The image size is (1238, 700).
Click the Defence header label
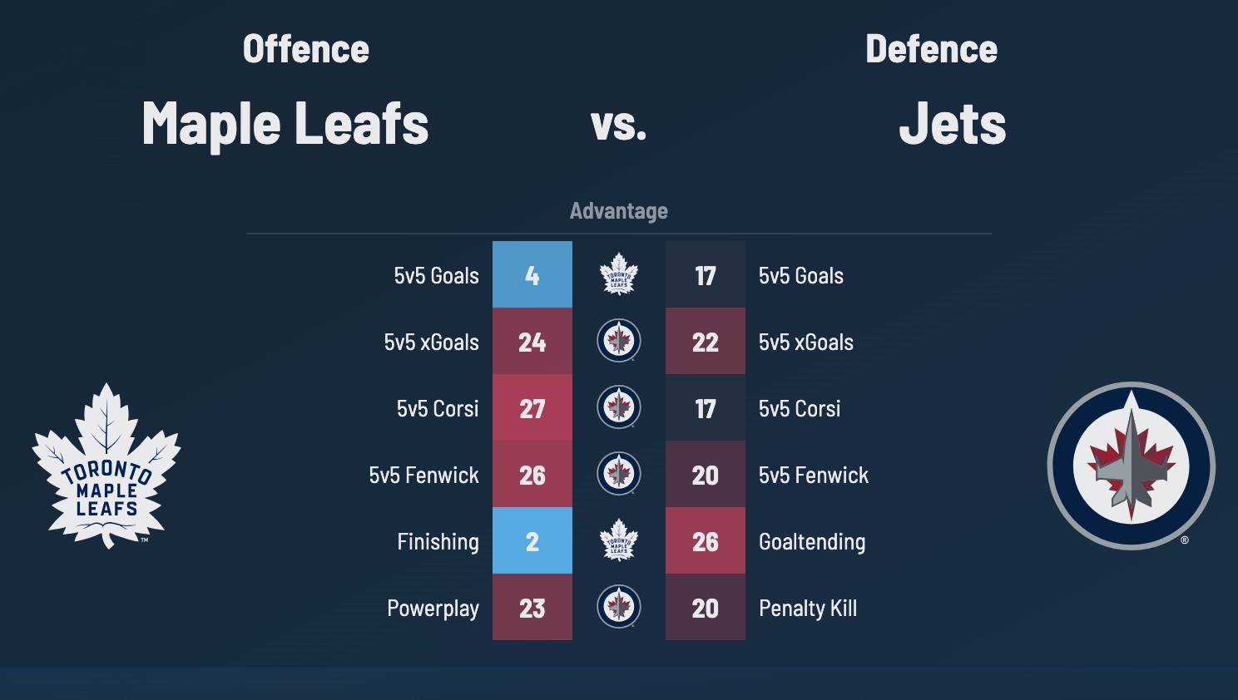931,49
